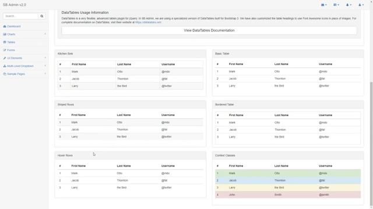Open the messages envelope dropdown in navbar

coord(324,5)
